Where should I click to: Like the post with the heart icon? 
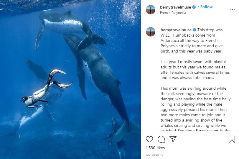tap(150, 139)
